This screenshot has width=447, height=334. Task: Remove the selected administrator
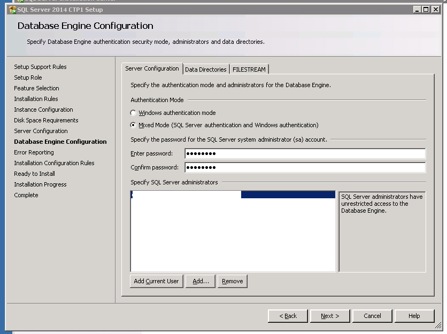[232, 281]
